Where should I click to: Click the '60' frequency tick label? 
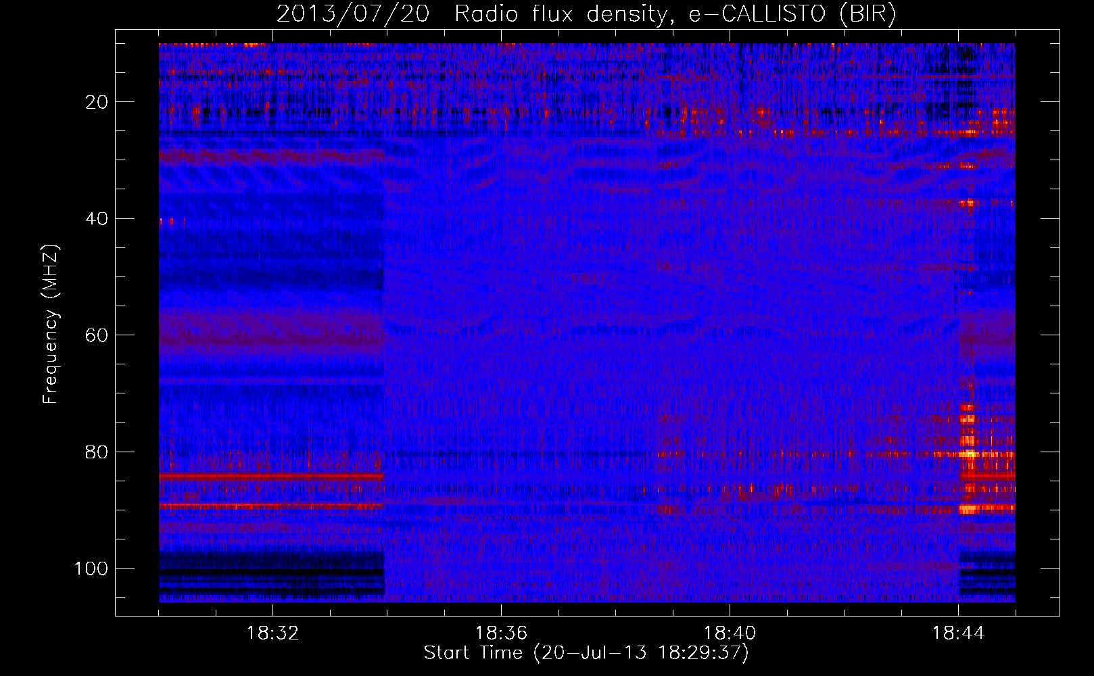pos(97,335)
